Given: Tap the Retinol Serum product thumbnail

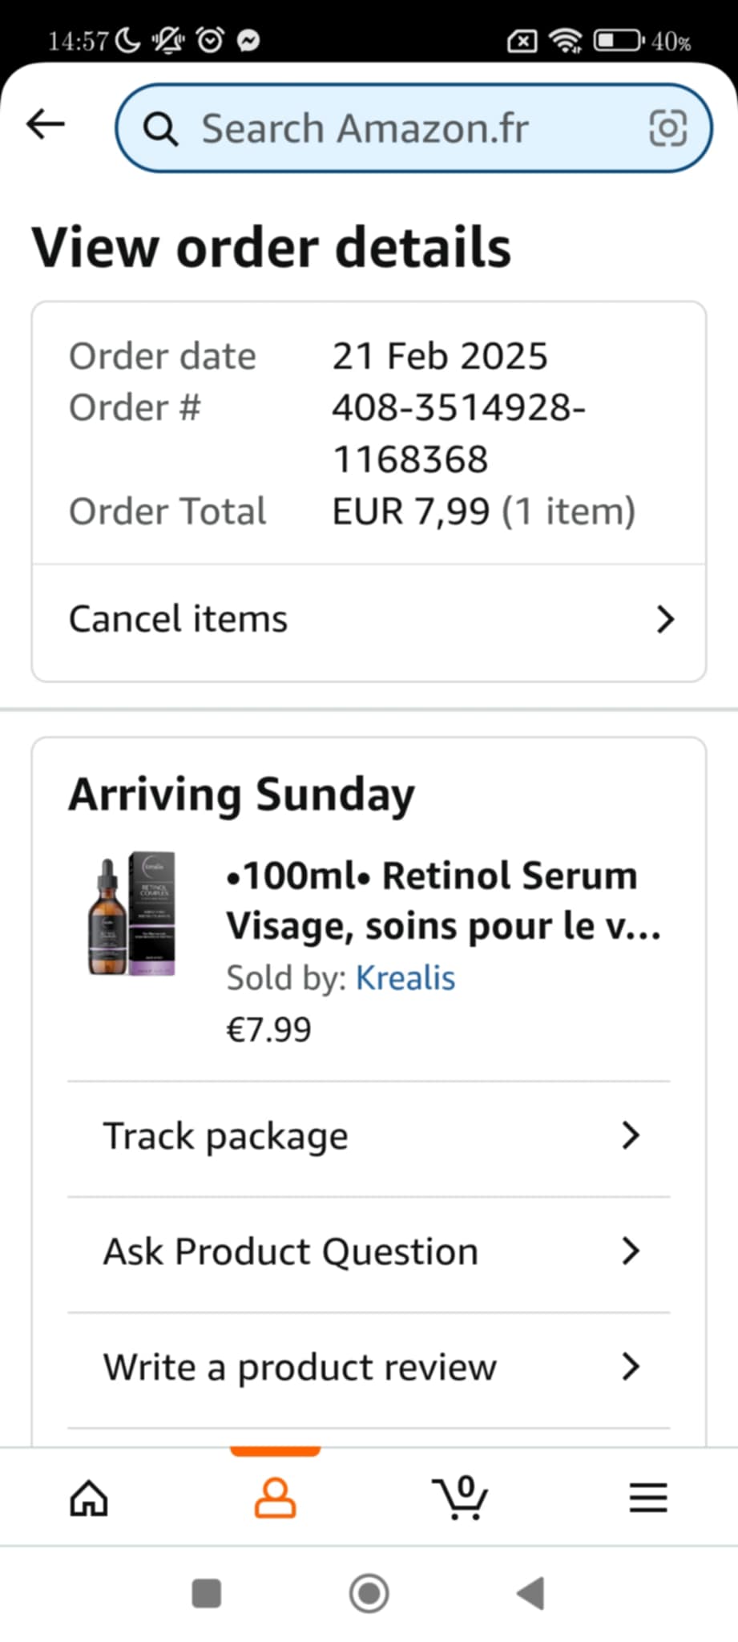Looking at the screenshot, I should coord(132,913).
